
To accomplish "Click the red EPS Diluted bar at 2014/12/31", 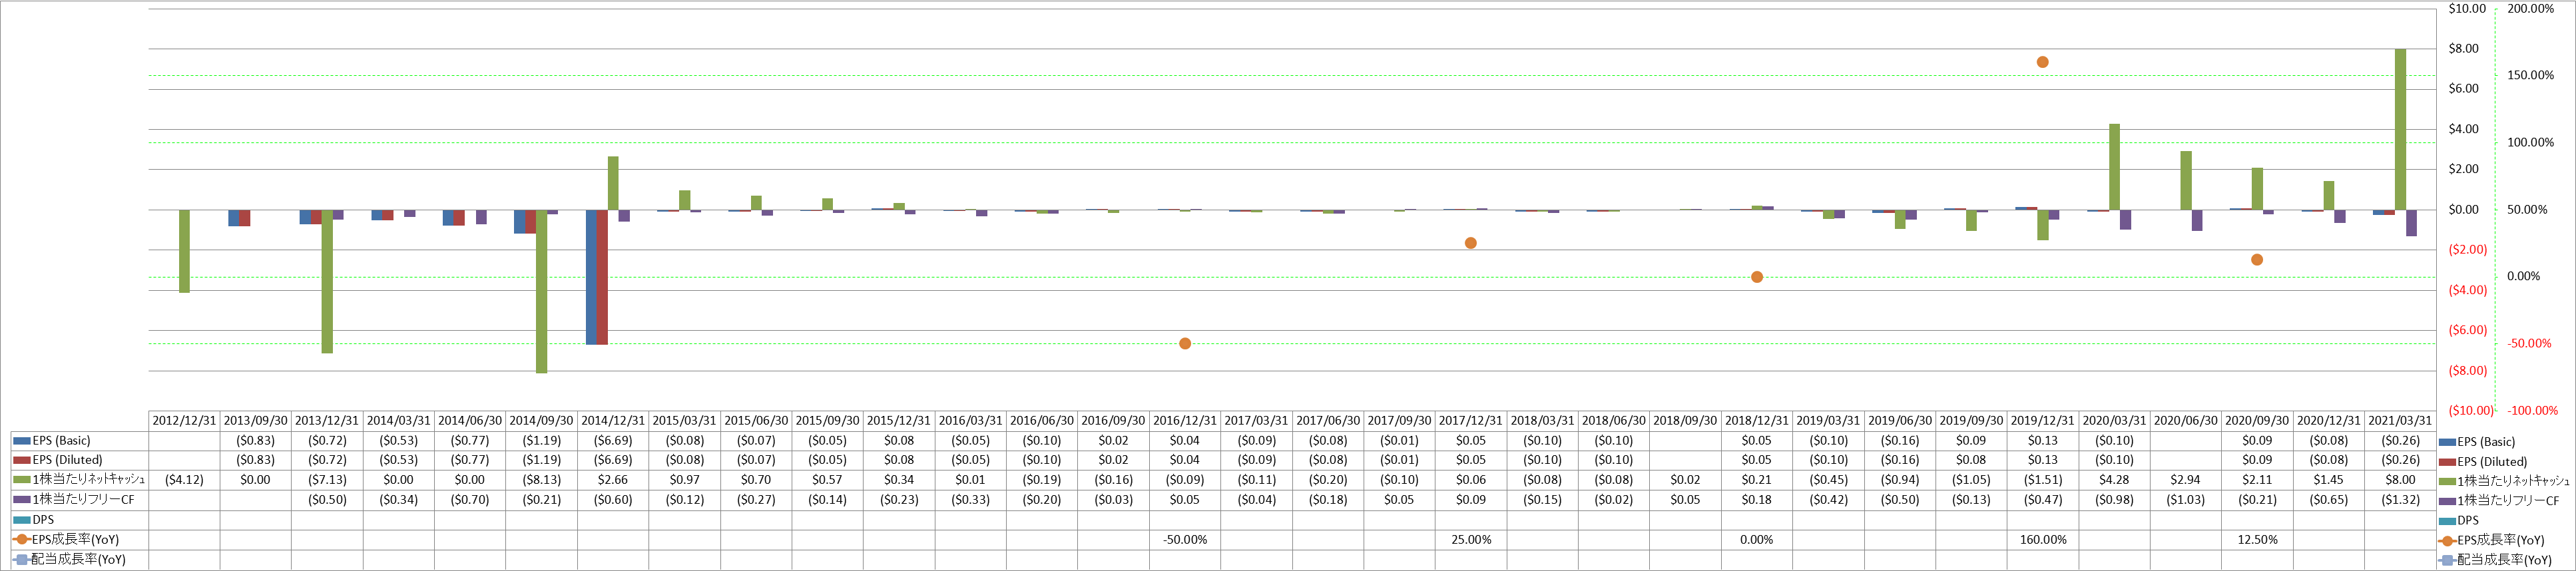I will tap(602, 277).
